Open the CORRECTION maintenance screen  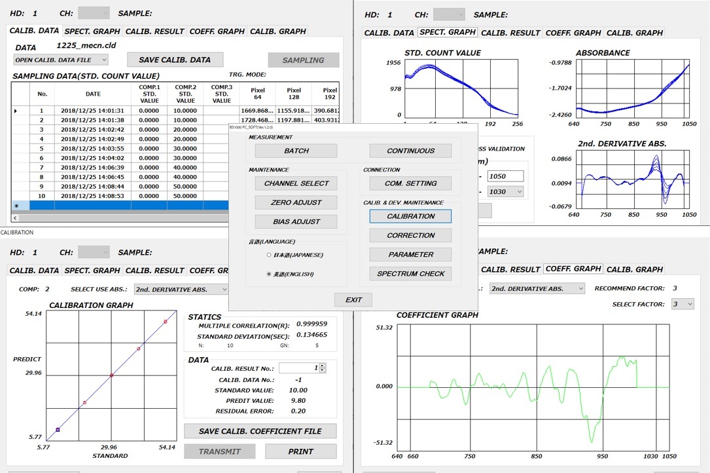410,235
